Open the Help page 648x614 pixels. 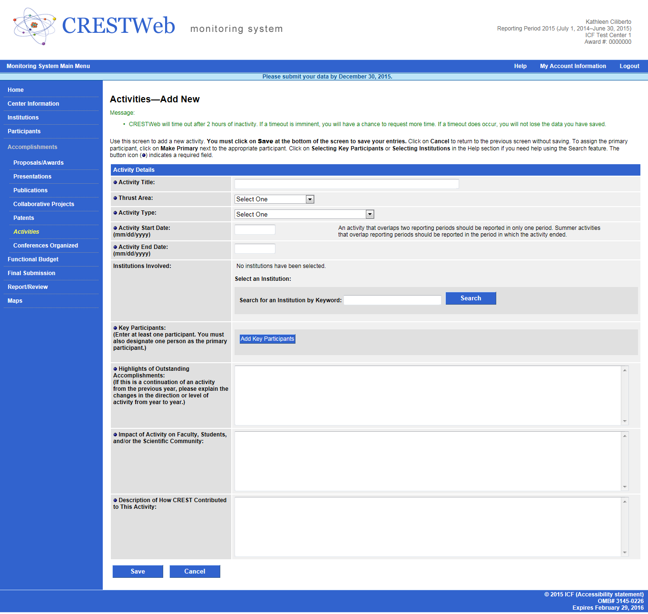tap(520, 66)
